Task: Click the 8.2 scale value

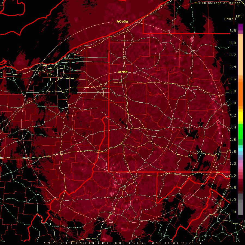Action: 233,55
